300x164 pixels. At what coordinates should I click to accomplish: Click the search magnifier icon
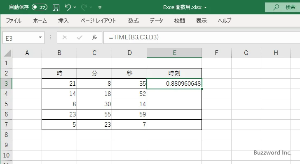275,7
